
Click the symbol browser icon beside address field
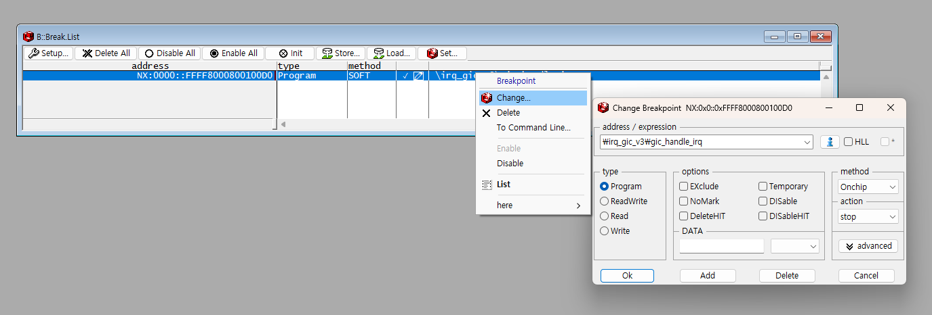tap(830, 142)
